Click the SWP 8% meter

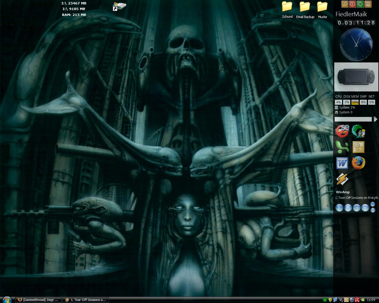click(363, 102)
